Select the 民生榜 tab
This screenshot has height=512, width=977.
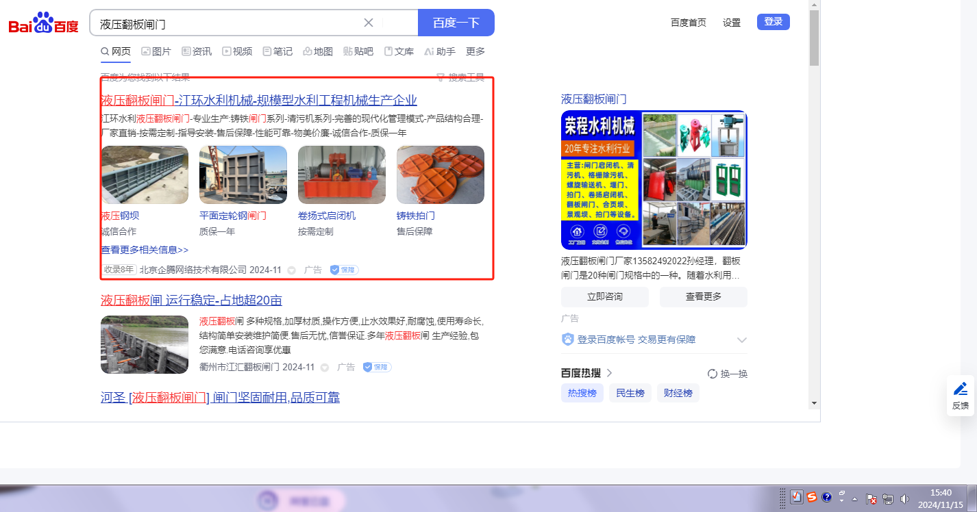click(630, 393)
